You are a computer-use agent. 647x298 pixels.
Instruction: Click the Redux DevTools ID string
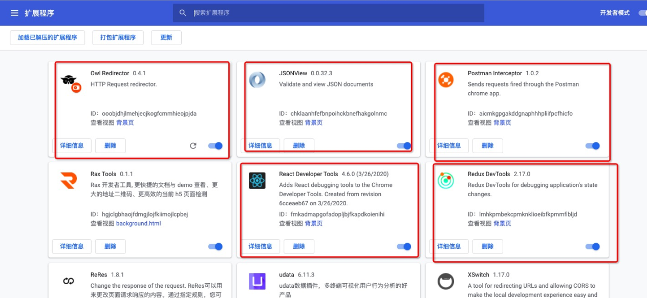522,215
